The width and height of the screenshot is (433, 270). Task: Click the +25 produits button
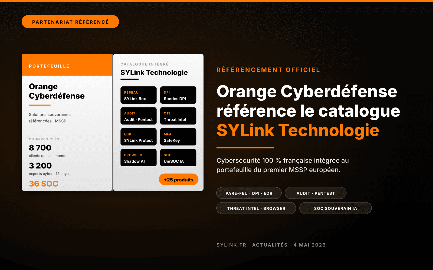(179, 180)
